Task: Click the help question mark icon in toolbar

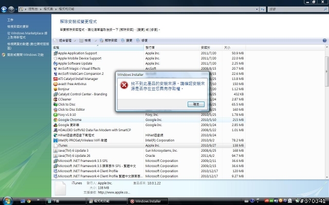Action: [324, 40]
